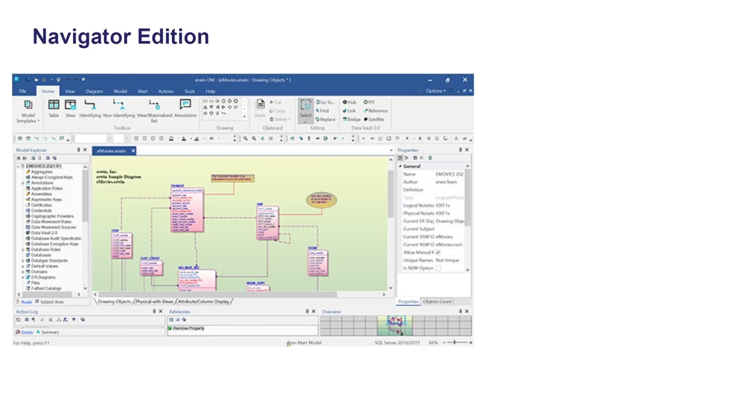The image size is (730, 410).
Task: Open the Model Templates dropdown arrow
Action: 39,121
